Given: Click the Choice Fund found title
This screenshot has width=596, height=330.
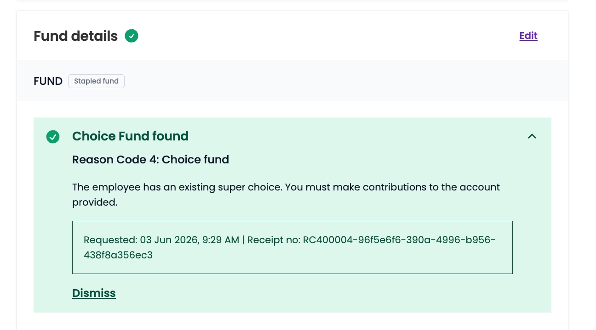Looking at the screenshot, I should 130,136.
